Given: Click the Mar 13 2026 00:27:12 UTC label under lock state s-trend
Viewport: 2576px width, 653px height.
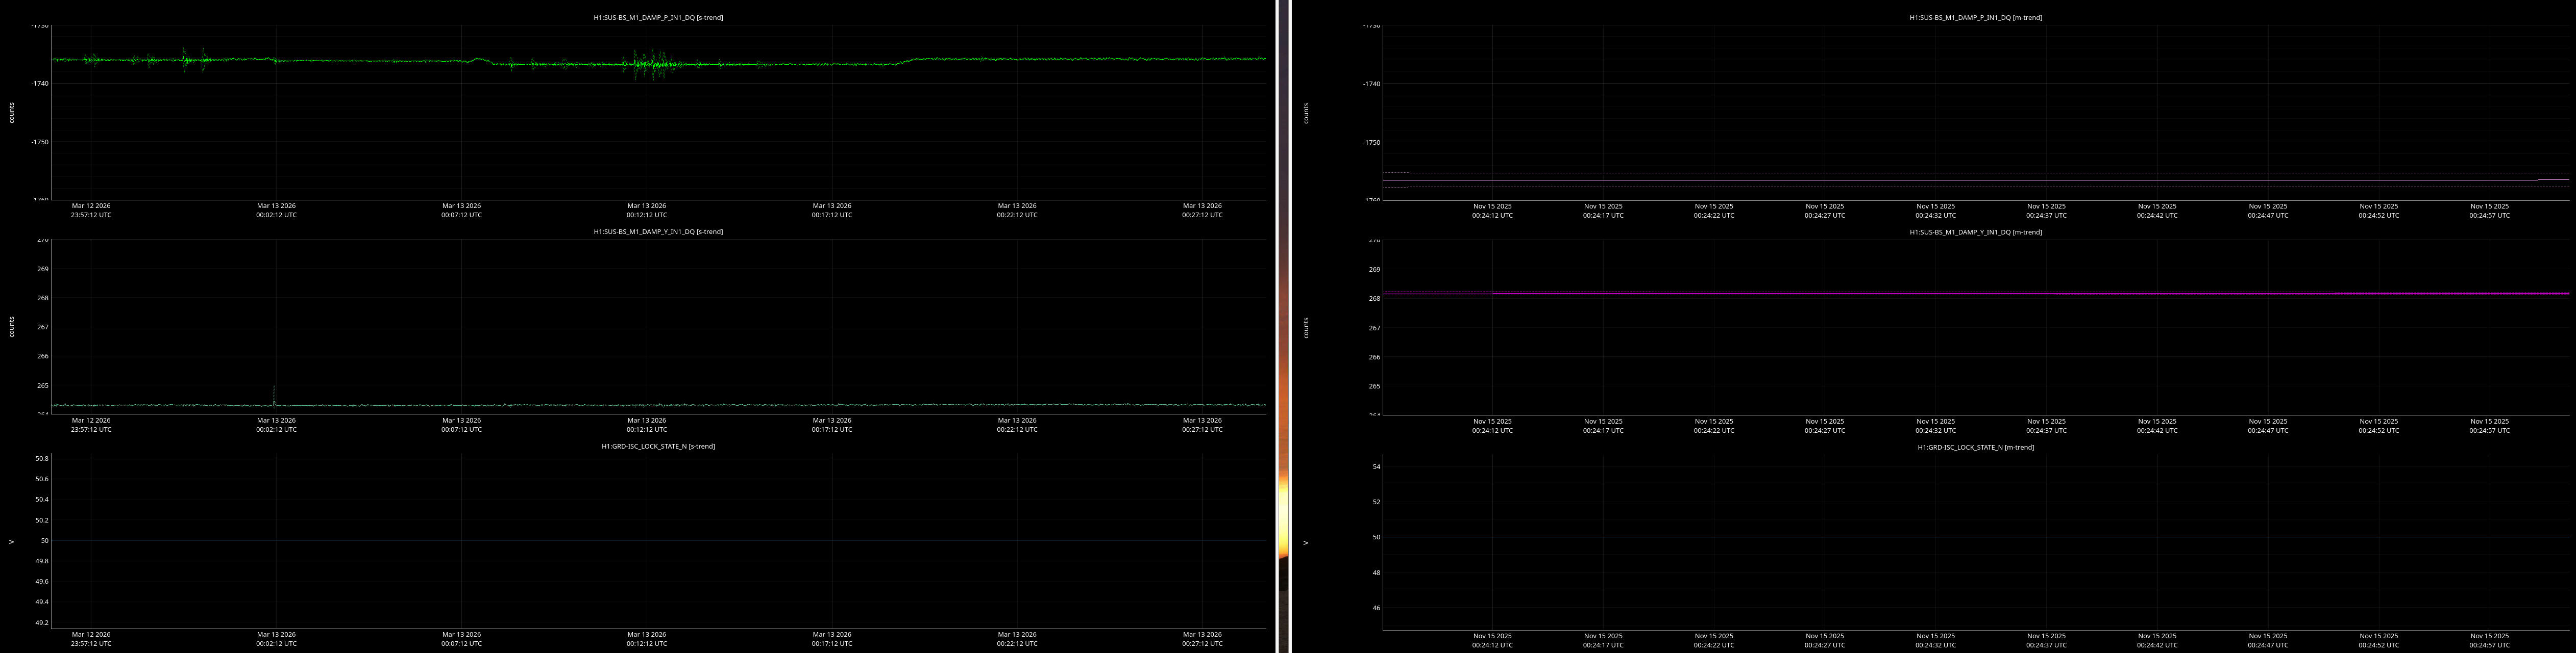Looking at the screenshot, I should point(1202,639).
